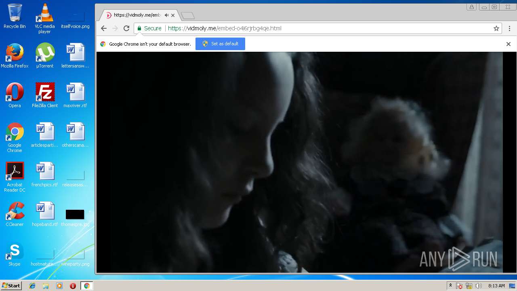Select the releasesas file icon
The image size is (517, 291).
[x=75, y=178]
